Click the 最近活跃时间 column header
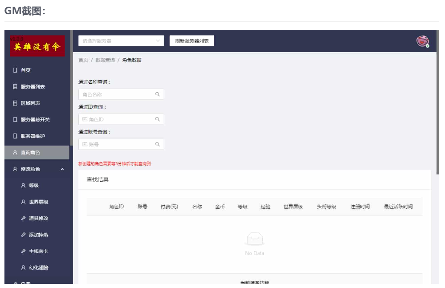The image size is (445, 288). [x=398, y=207]
